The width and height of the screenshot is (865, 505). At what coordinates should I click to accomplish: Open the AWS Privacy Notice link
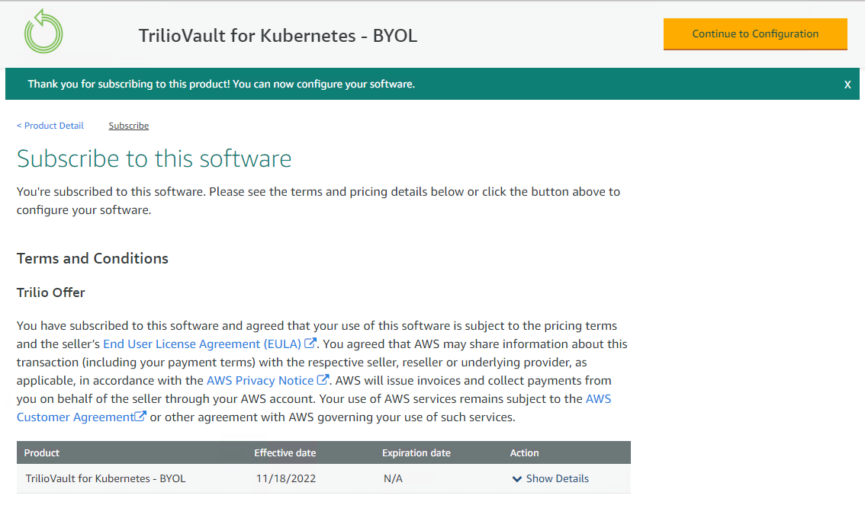(x=260, y=381)
